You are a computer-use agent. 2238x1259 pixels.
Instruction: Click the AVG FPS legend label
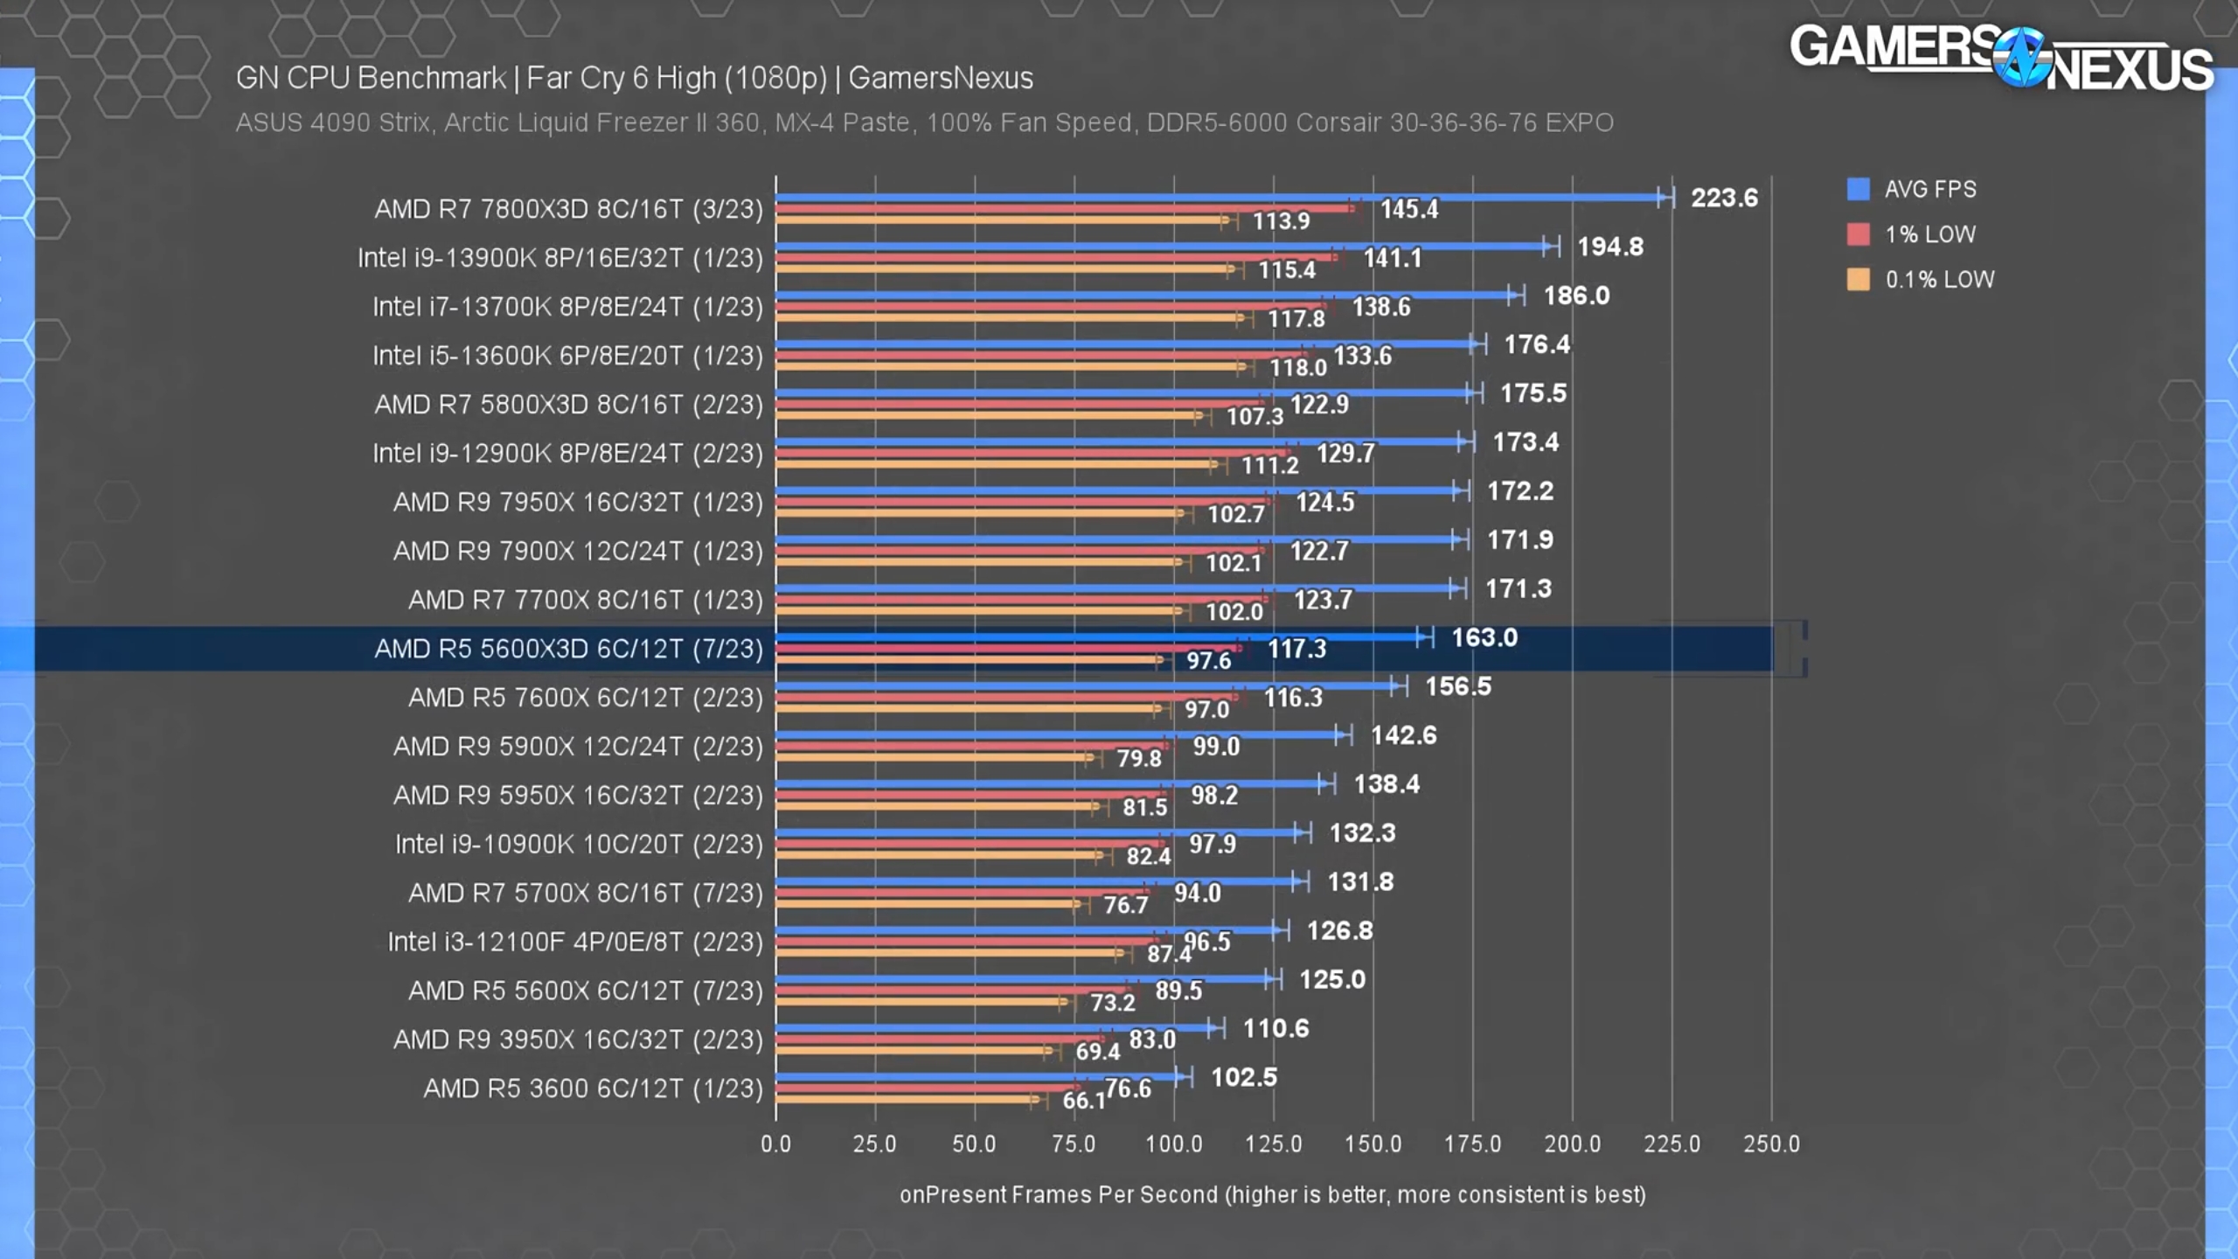1929,189
